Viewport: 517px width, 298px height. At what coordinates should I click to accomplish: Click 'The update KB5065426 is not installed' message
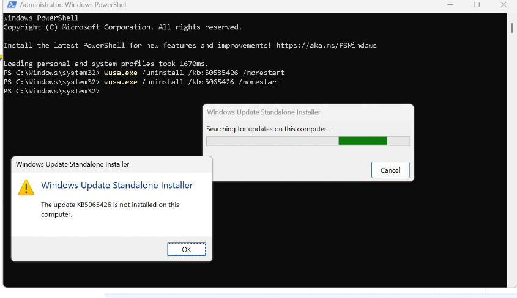pos(110,209)
